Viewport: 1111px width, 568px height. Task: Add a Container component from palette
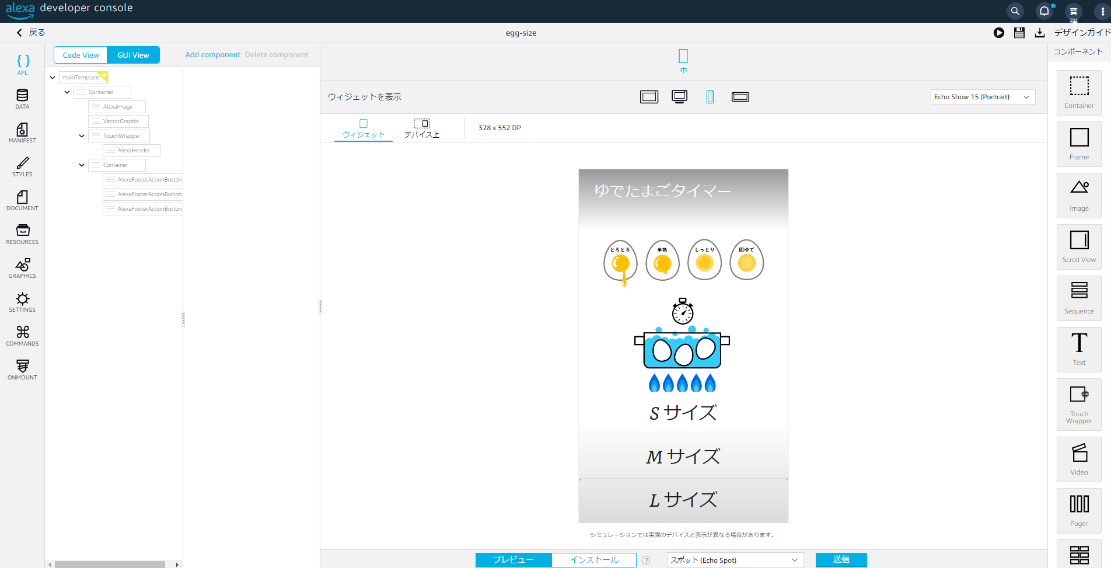(x=1079, y=93)
